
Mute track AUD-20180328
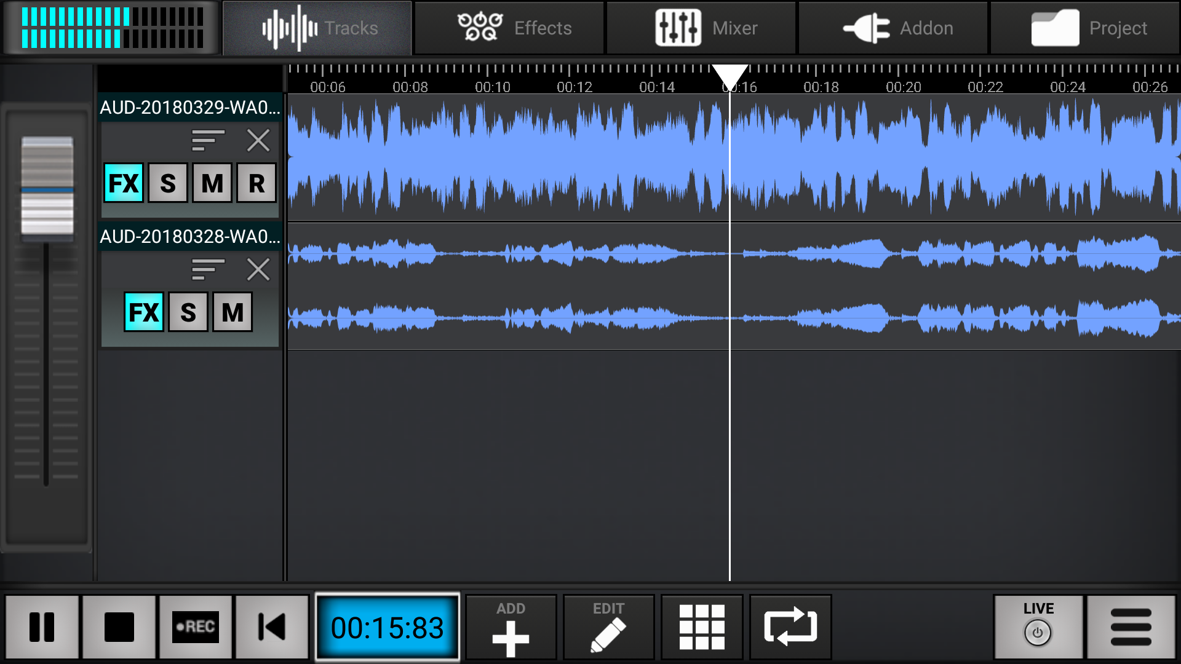(232, 312)
